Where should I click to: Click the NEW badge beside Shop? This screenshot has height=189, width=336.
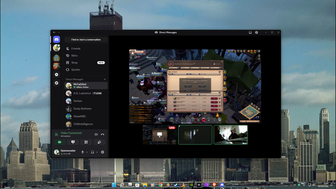coord(101,62)
